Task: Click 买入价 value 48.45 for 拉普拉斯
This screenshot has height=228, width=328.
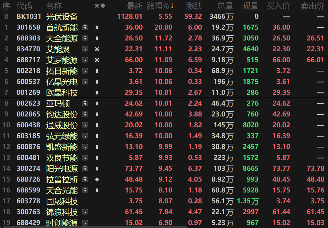Action: [281, 180]
